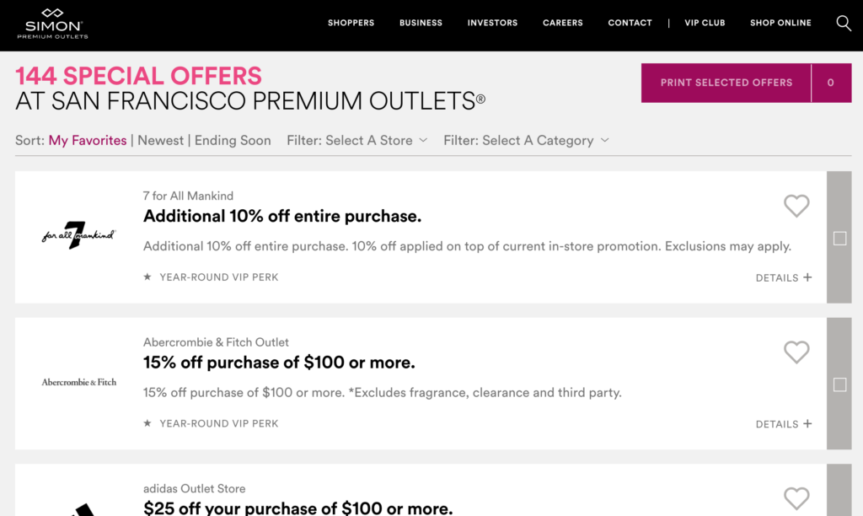Favorite the adidas Outlet Store offer heart

pos(796,497)
